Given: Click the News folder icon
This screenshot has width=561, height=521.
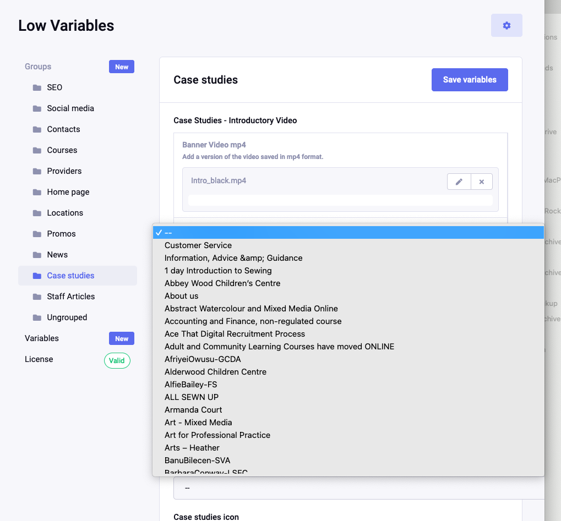Looking at the screenshot, I should pos(37,255).
